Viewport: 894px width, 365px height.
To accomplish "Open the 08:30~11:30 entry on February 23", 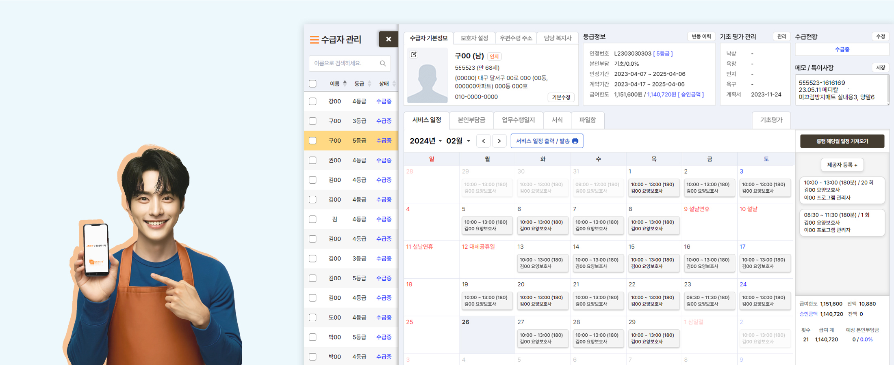I will click(710, 301).
